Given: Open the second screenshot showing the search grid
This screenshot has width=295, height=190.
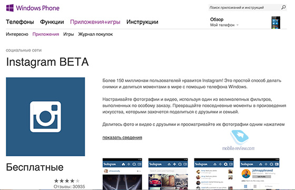Looking at the screenshot, I should [x=168, y=174].
